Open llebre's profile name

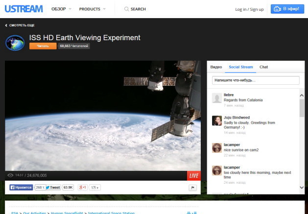(229, 95)
